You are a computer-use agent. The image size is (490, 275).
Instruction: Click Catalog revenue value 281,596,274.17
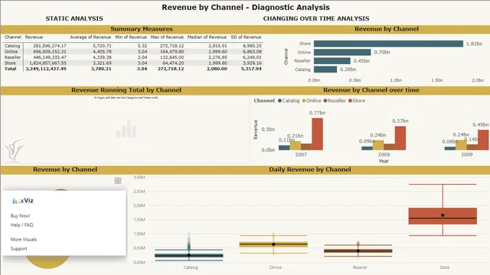pyautogui.click(x=50, y=46)
